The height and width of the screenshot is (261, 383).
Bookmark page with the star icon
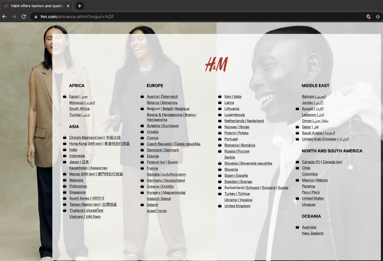click(x=378, y=17)
